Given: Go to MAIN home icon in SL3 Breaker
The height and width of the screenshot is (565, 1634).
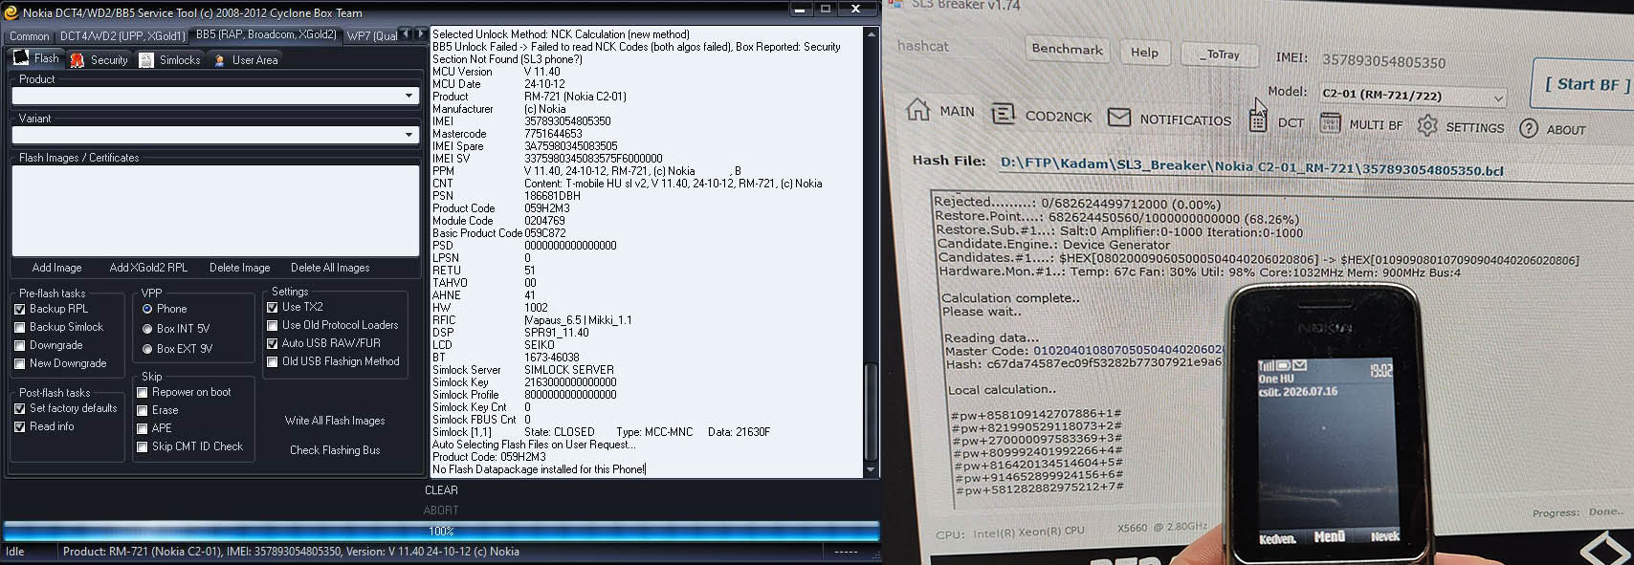Looking at the screenshot, I should coord(918,110).
